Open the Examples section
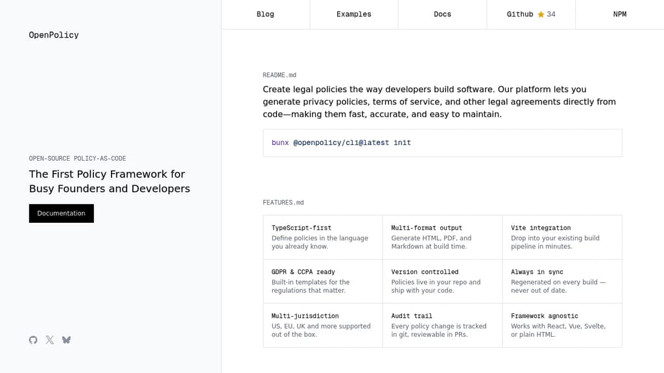Viewport: 664px width, 373px height. point(353,14)
